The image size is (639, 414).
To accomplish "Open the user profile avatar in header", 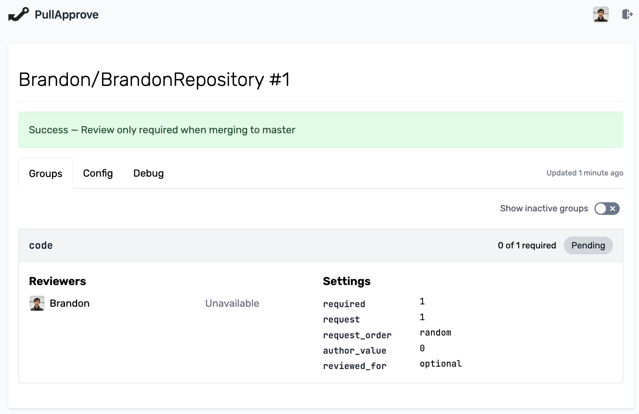I will (601, 15).
